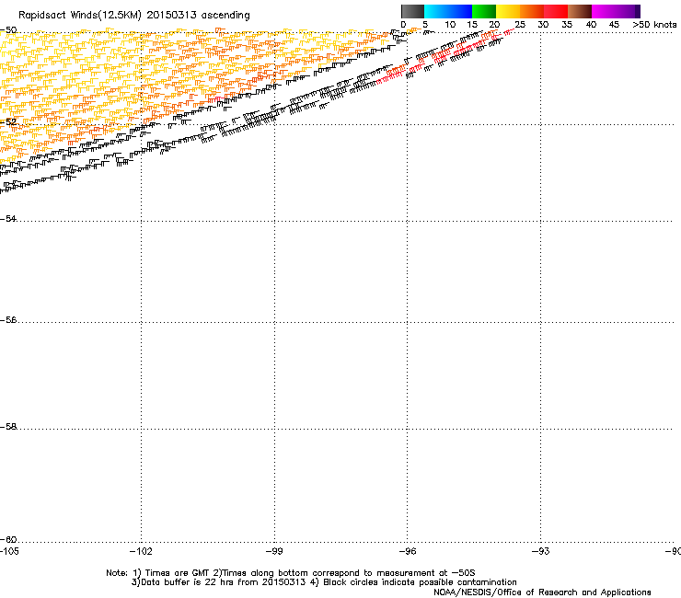
Task: Click the -105 longitude axis label
Action: (x=9, y=551)
